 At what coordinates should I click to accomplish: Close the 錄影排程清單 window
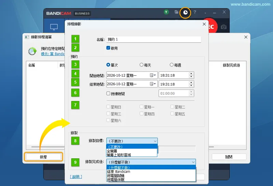[x=246, y=37]
